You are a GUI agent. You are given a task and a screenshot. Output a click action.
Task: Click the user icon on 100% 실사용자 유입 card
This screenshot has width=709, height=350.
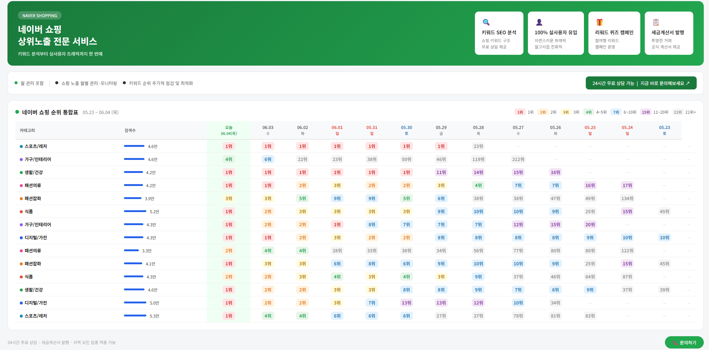click(539, 22)
